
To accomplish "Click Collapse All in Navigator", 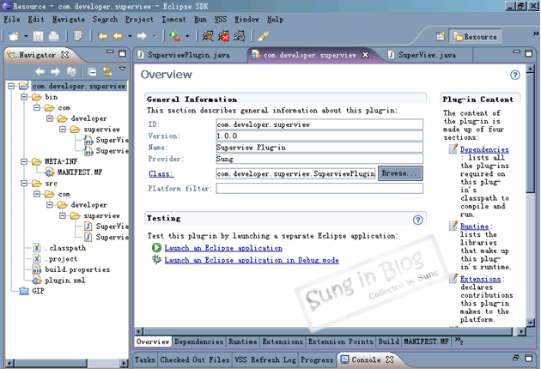I will tap(92, 72).
